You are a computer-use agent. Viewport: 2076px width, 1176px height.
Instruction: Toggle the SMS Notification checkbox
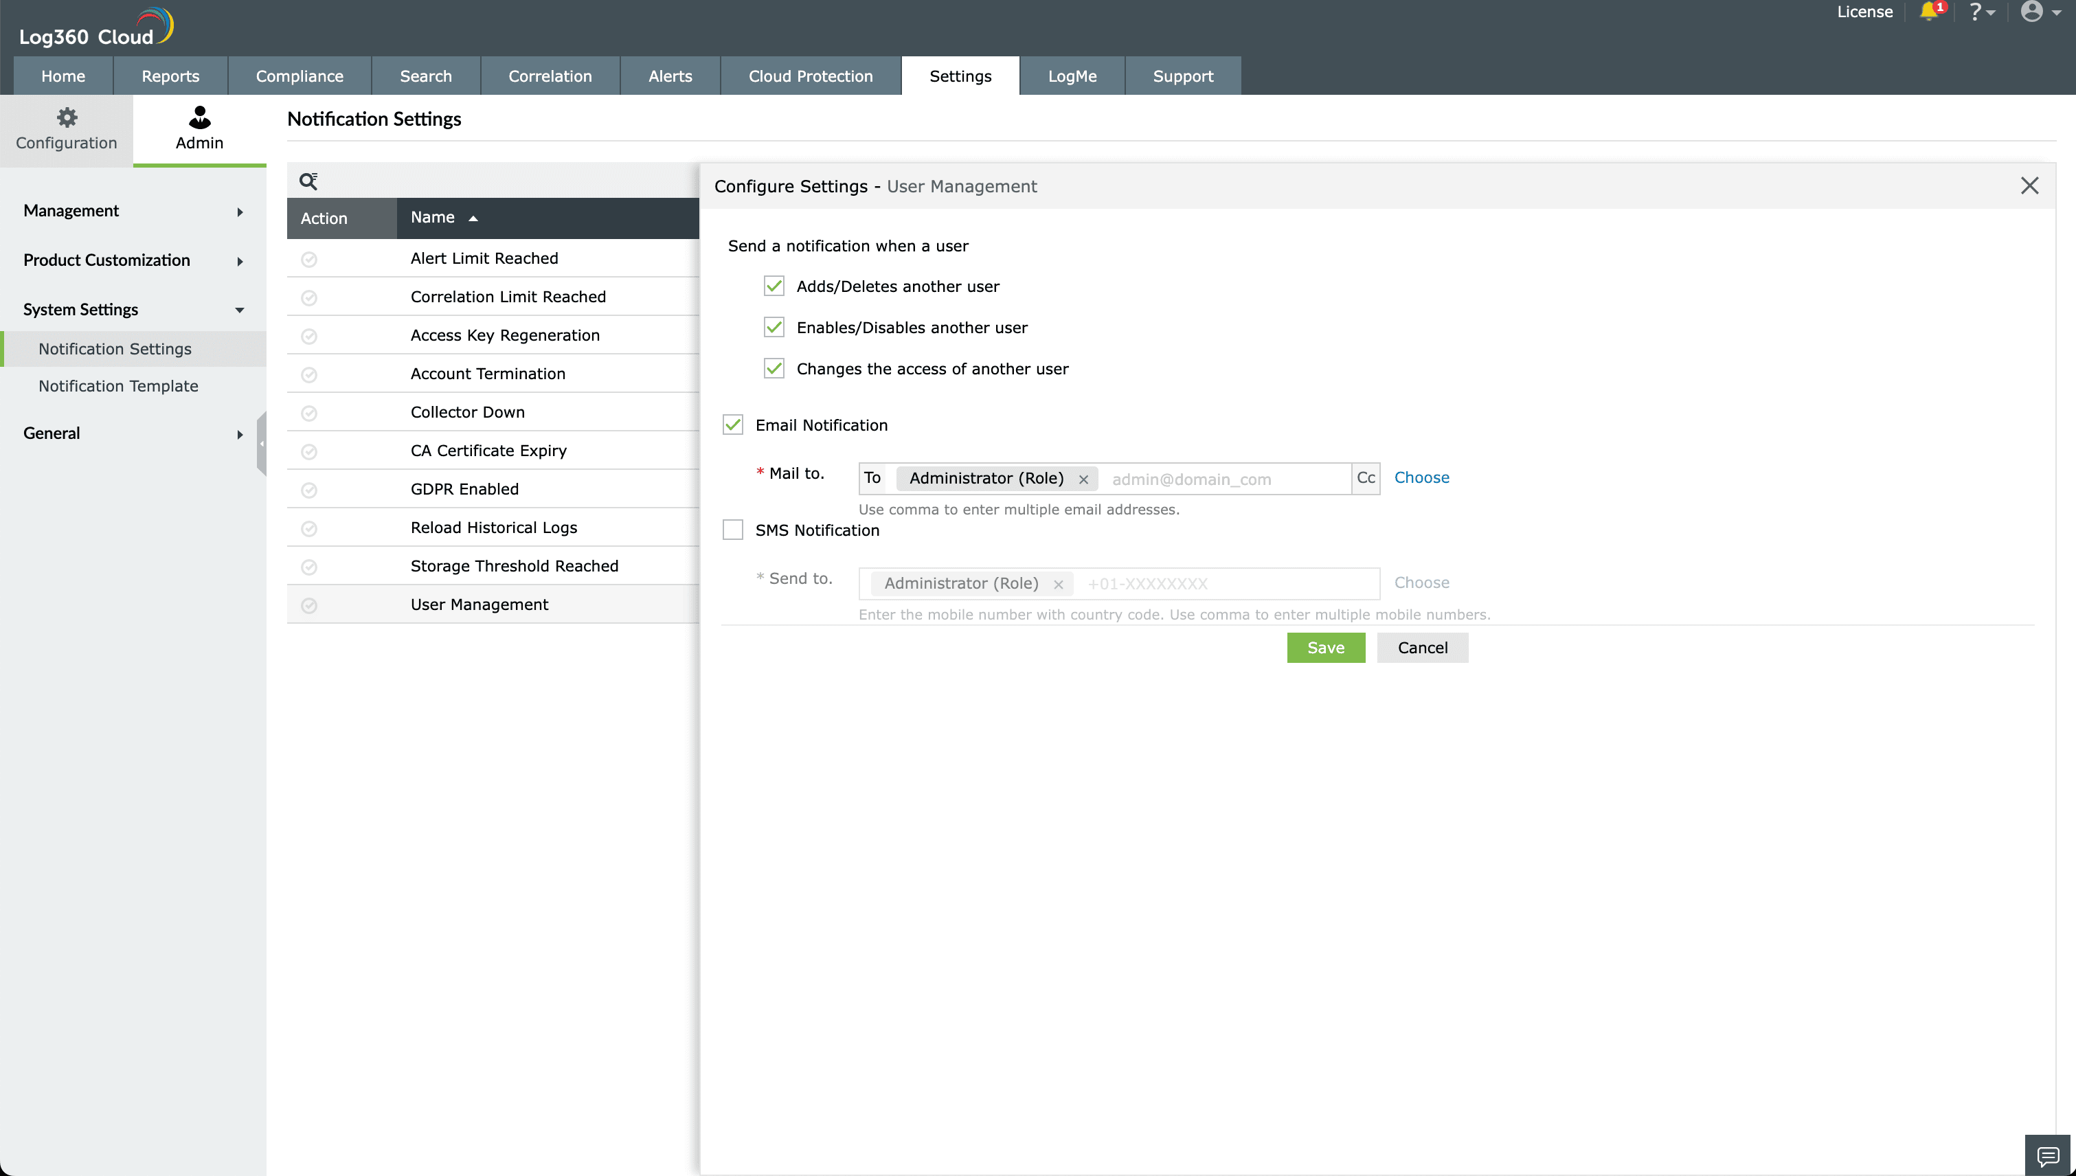coord(734,530)
